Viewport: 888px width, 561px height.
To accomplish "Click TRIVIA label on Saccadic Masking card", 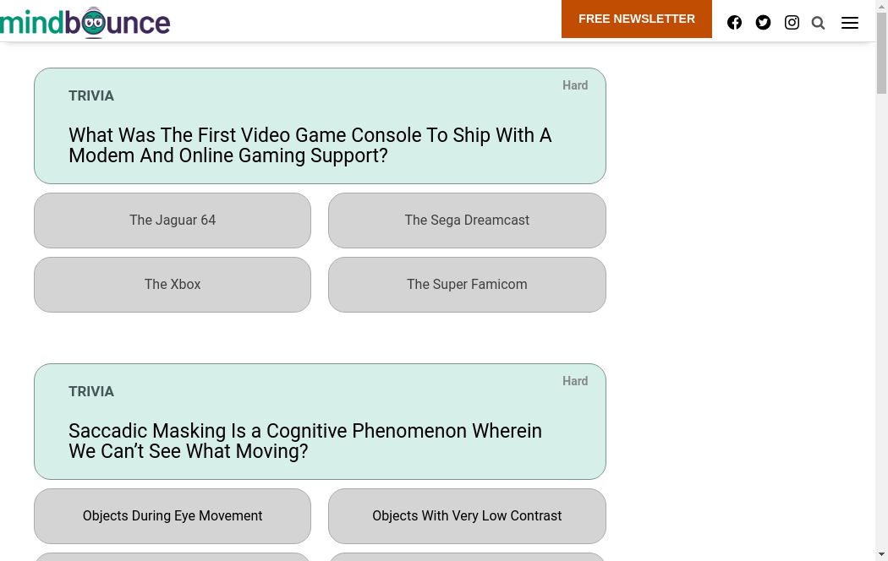I will [x=91, y=392].
